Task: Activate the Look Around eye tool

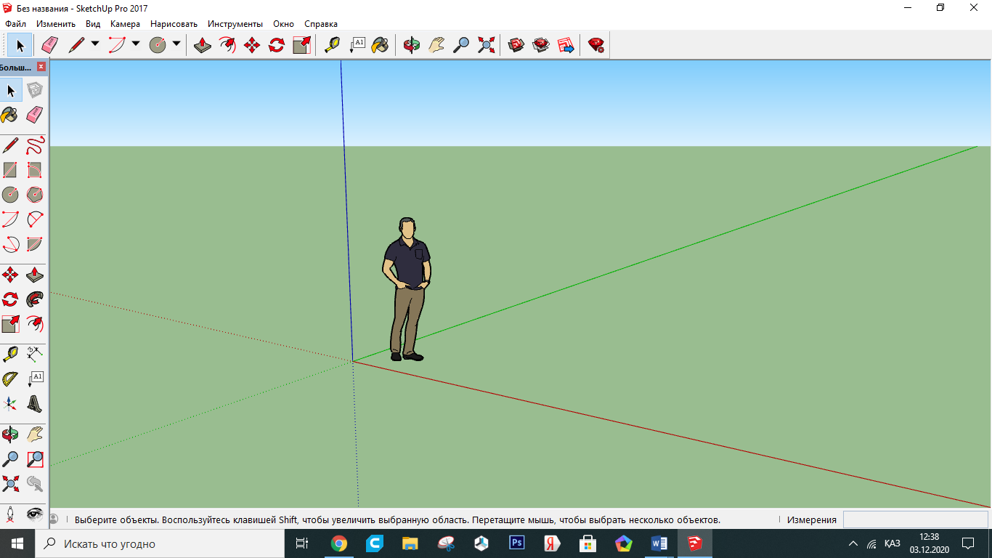Action: click(x=35, y=514)
